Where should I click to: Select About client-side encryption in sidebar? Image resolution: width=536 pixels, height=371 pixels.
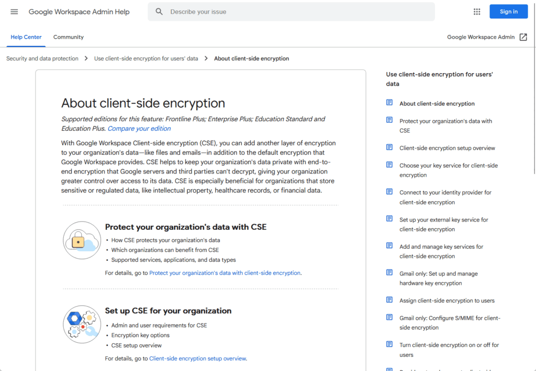click(x=437, y=103)
